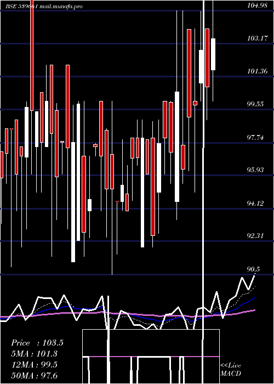Click the 5MA : 101.3 readout

click(x=34, y=354)
